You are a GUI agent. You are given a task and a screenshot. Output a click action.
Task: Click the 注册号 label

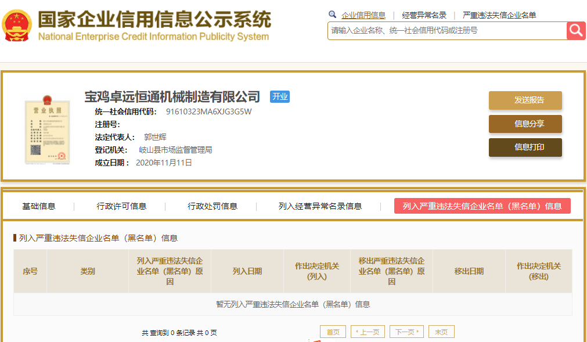pos(107,124)
